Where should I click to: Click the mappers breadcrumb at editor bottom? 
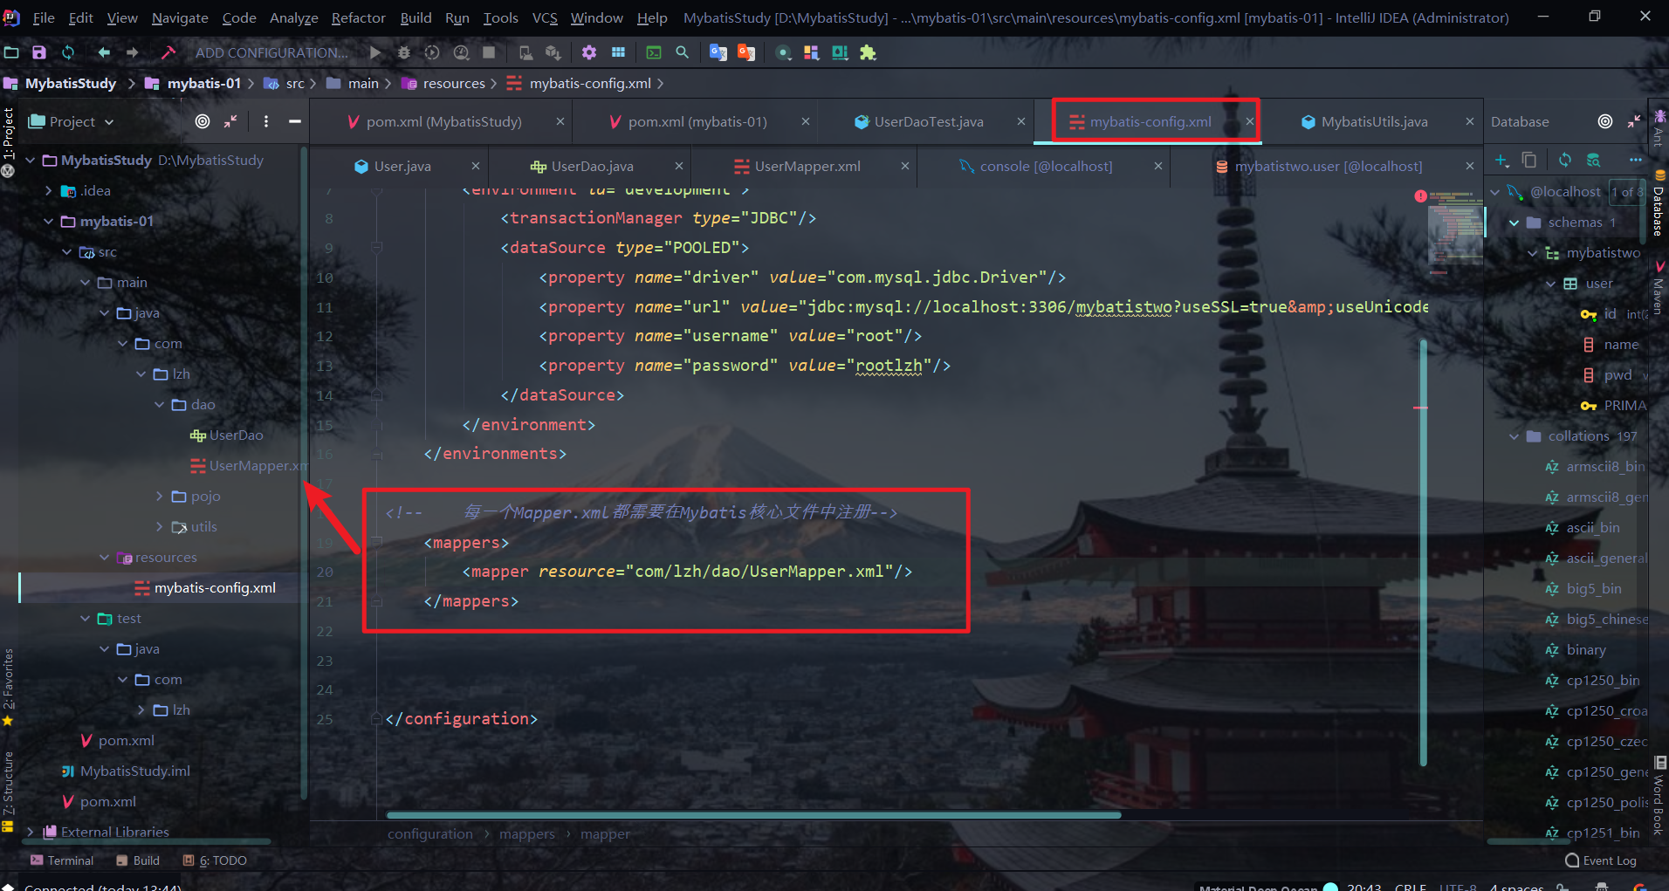click(x=527, y=833)
